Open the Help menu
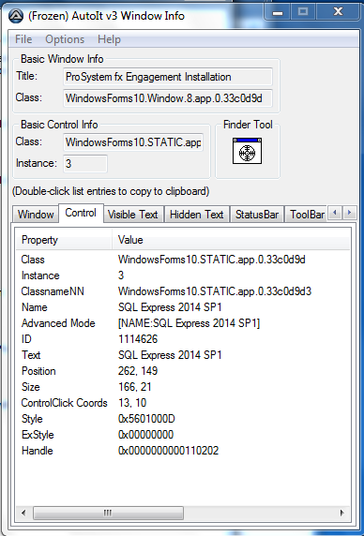This screenshot has width=364, height=536. click(109, 39)
